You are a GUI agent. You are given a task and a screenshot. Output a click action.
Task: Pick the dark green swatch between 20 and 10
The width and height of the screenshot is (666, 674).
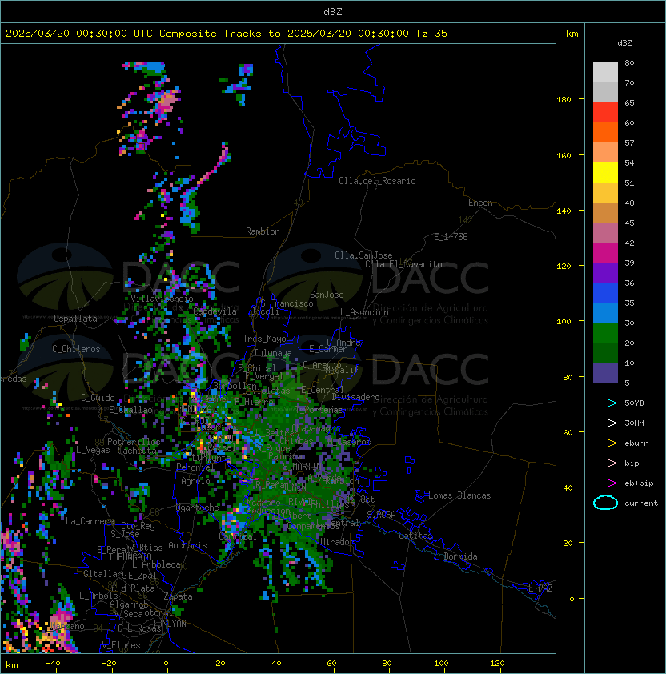point(605,352)
